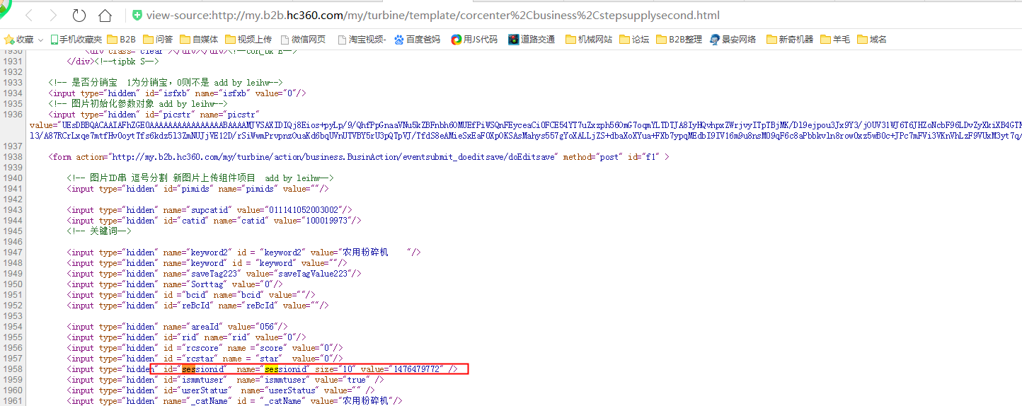Click the _catName hidden input line
The width and height of the screenshot is (1022, 406).
(234, 401)
